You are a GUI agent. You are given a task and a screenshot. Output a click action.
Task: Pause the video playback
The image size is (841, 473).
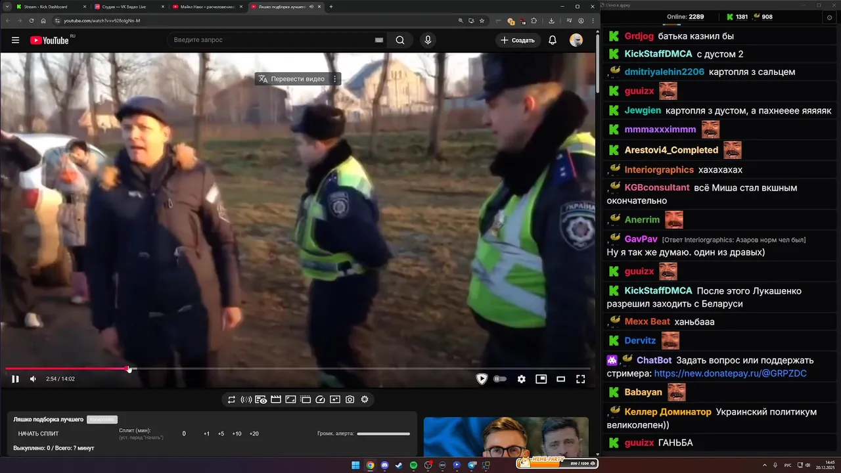pos(15,379)
